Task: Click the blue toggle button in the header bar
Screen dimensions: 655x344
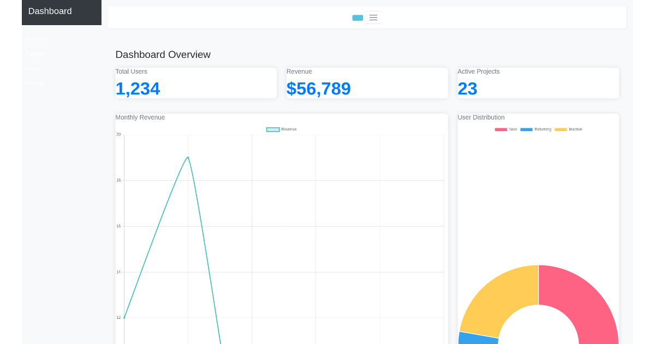Action: pyautogui.click(x=358, y=17)
